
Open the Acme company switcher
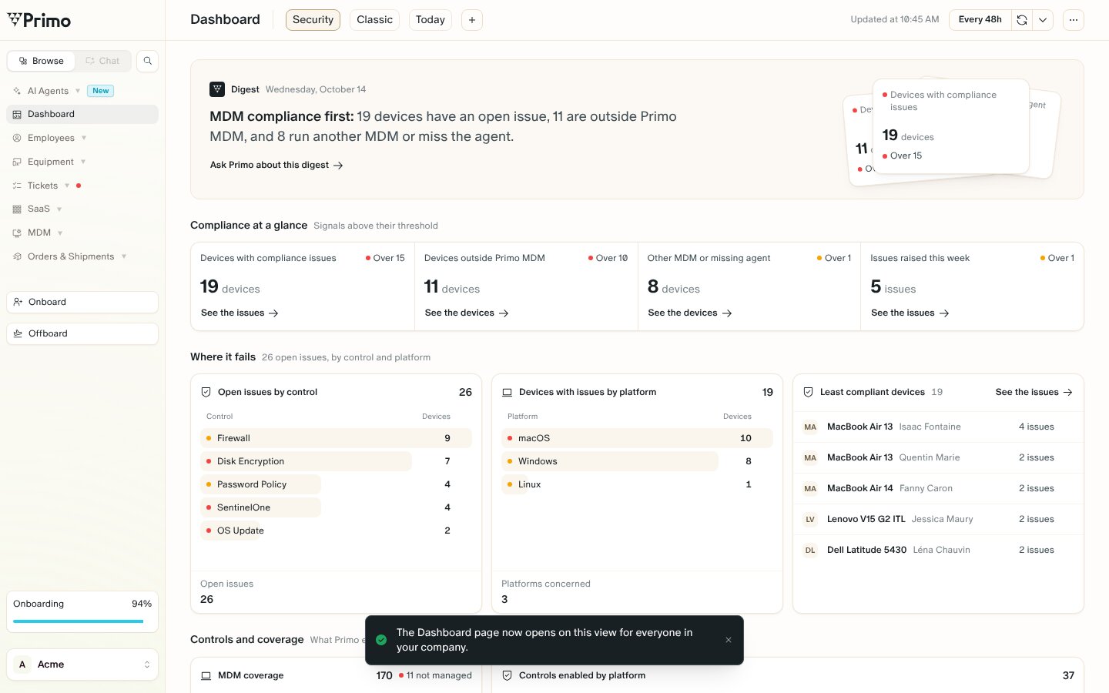pos(82,665)
